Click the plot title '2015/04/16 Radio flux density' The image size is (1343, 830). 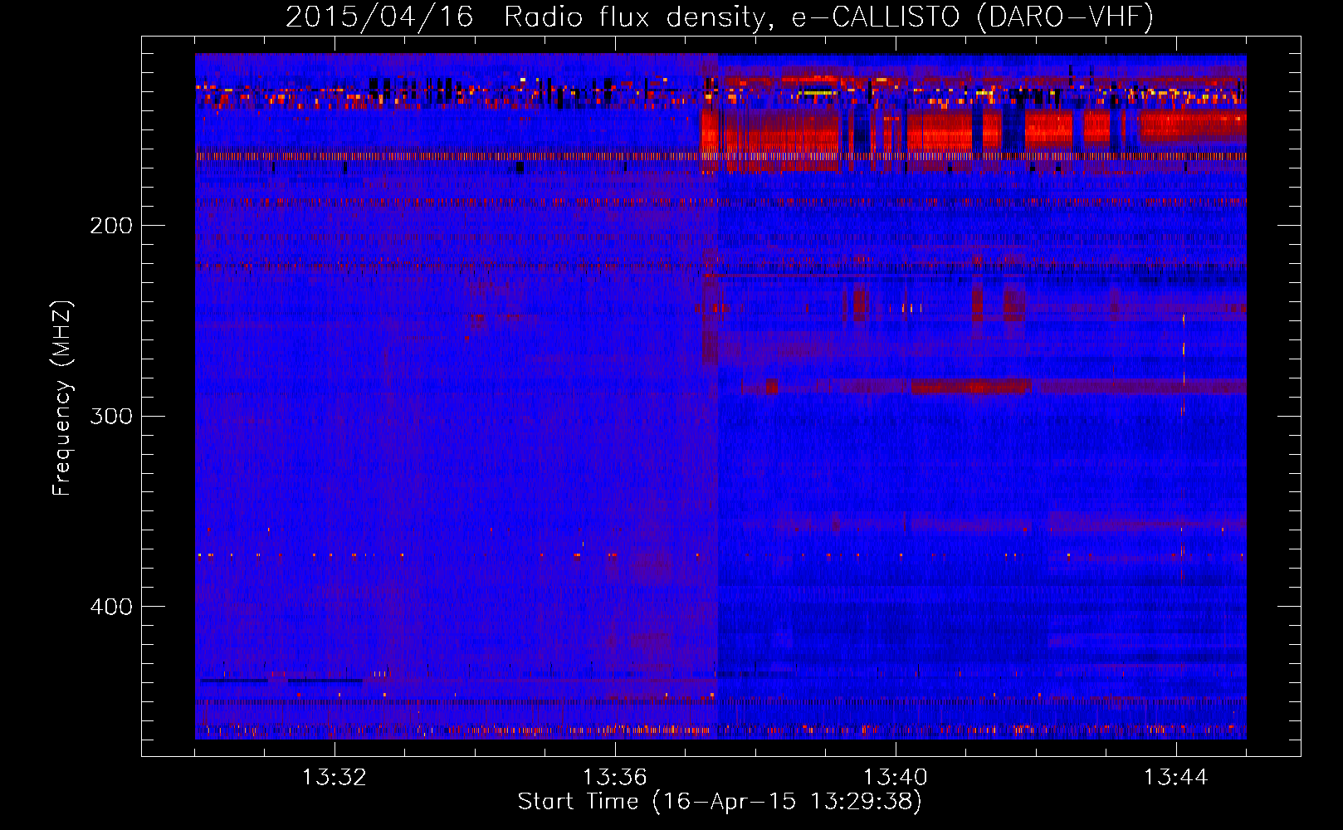click(x=720, y=17)
